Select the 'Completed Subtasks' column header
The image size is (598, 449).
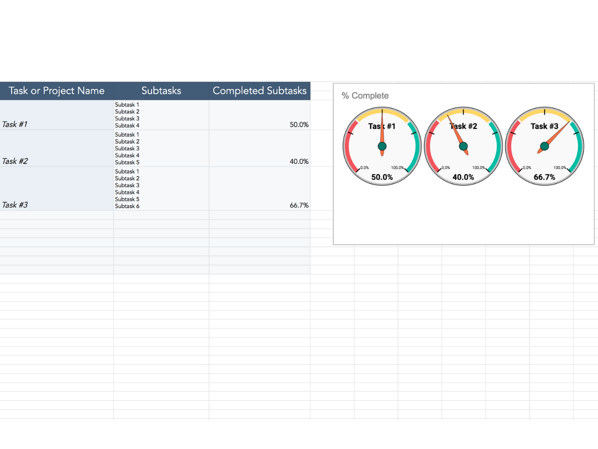(x=259, y=91)
